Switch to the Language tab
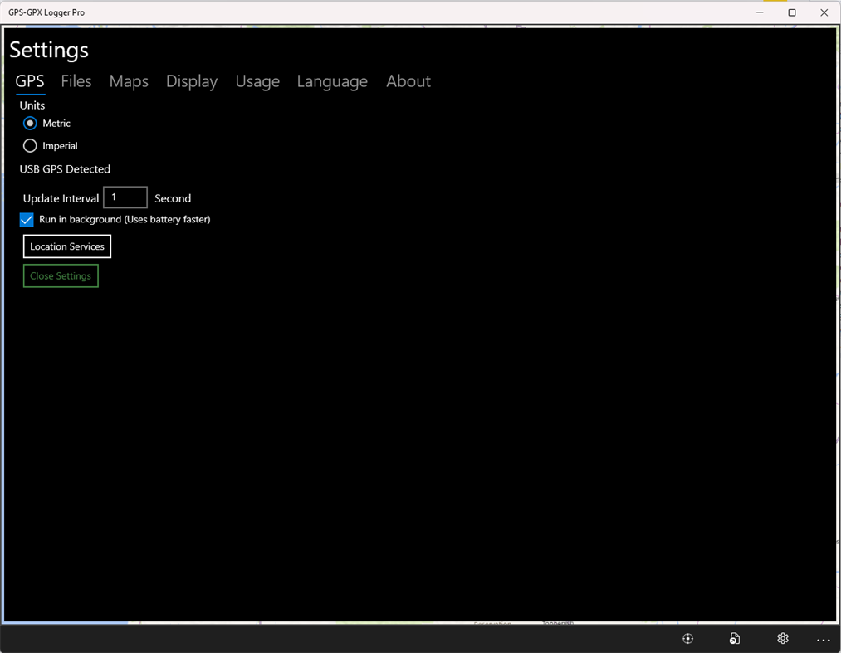Screen dimensions: 841x653 click(331, 81)
